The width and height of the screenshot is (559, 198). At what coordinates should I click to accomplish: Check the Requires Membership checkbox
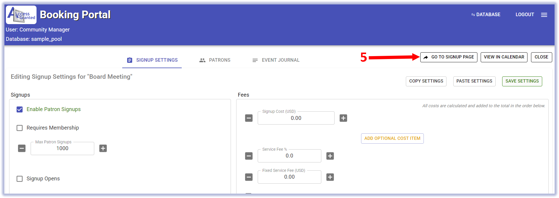[x=20, y=128]
